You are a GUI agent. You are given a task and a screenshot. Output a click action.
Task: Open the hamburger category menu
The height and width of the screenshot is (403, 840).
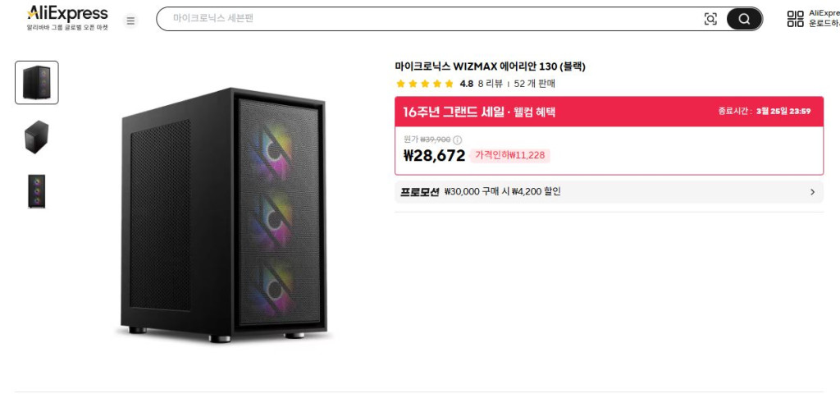(x=130, y=21)
